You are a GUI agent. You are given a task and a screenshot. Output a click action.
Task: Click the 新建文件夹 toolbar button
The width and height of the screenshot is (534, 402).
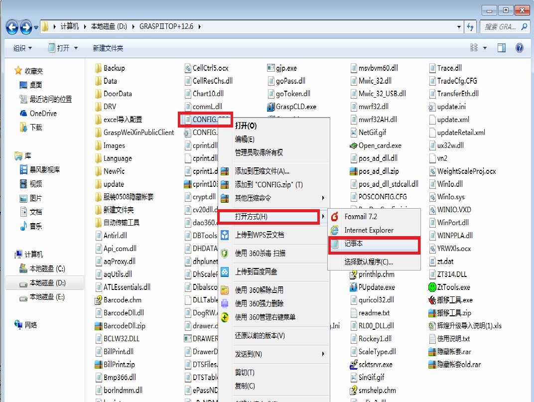(108, 48)
